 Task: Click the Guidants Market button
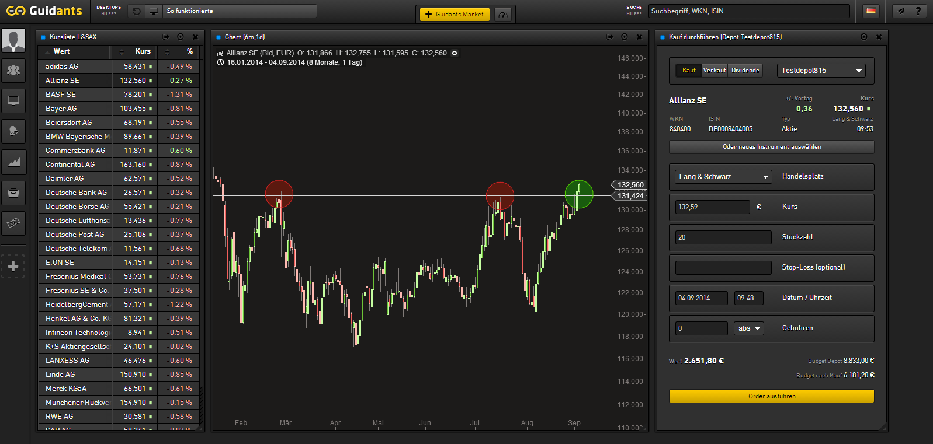pos(455,15)
